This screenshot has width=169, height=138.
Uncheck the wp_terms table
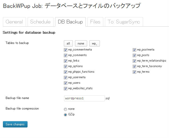click(x=134, y=72)
